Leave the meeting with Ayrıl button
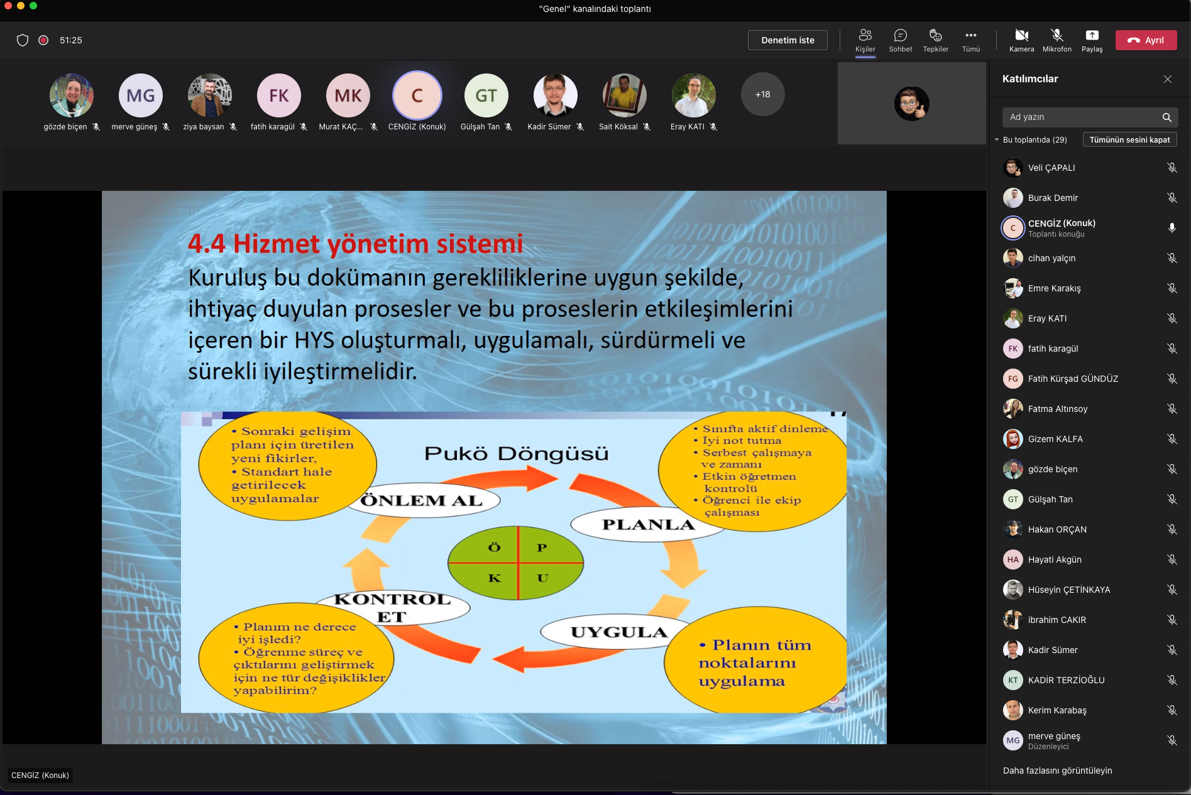 (x=1146, y=40)
